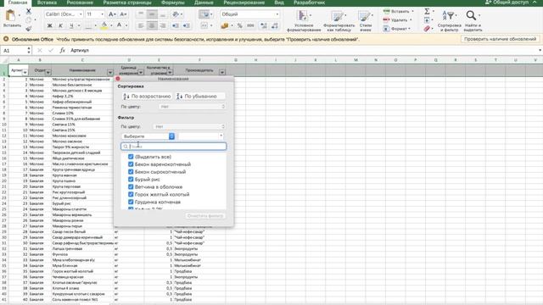Close the Наименование filter popup
Viewport: 543px width, 305px height.
tap(118, 79)
